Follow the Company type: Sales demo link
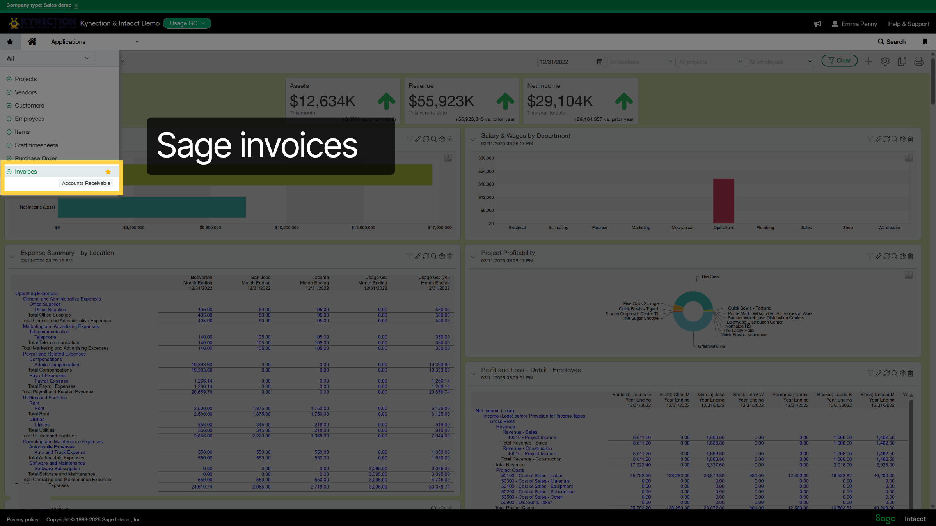This screenshot has height=526, width=936. (x=39, y=5)
